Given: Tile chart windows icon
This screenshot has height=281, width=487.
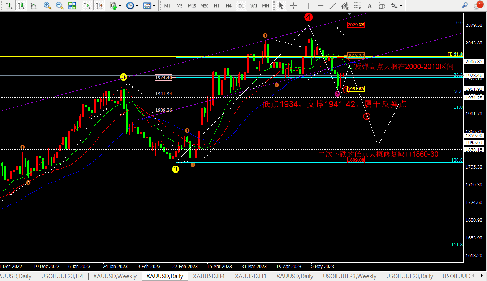Looking at the screenshot, I should 72,5.
